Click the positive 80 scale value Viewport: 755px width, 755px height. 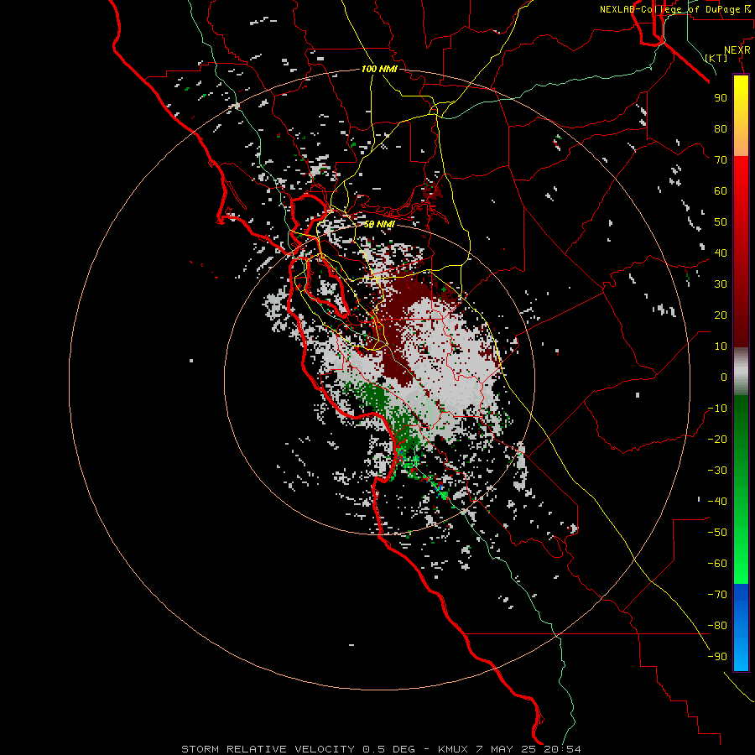point(721,128)
